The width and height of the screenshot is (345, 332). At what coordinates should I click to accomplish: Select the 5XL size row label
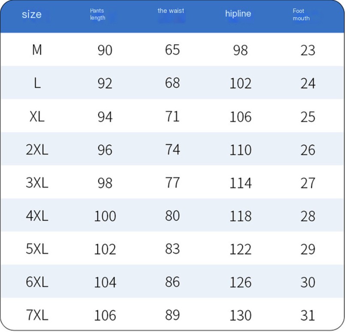37,249
